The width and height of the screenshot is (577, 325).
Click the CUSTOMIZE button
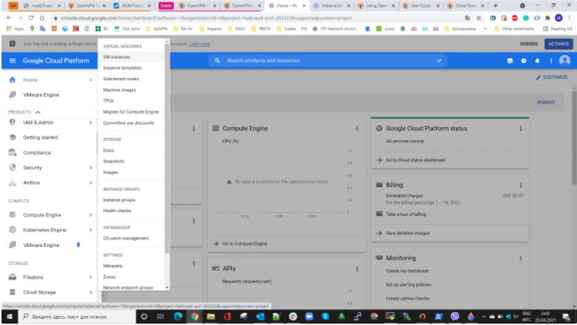click(x=551, y=77)
